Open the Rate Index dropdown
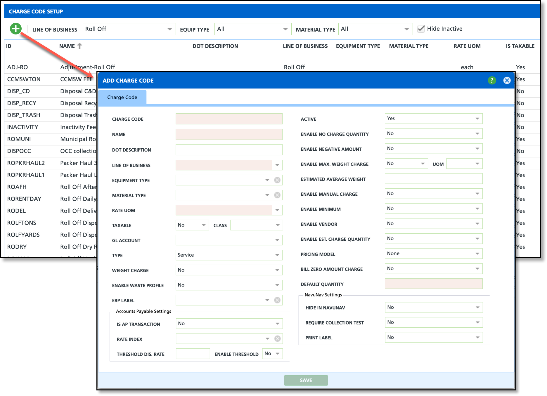 click(x=268, y=339)
